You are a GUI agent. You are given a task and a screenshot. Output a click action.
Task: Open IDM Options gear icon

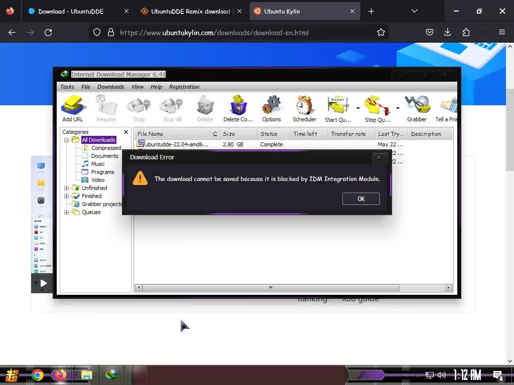(x=272, y=109)
